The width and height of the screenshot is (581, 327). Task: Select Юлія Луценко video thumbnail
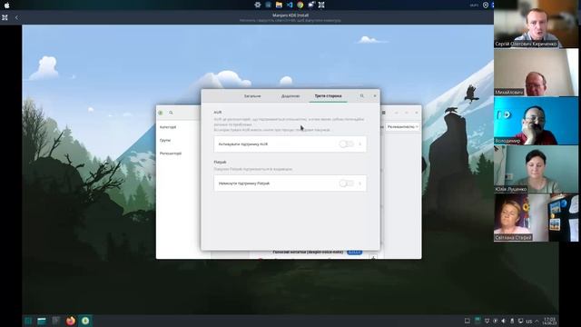pyautogui.click(x=536, y=169)
